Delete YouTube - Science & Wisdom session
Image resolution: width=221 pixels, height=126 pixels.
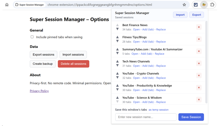tap(199, 99)
